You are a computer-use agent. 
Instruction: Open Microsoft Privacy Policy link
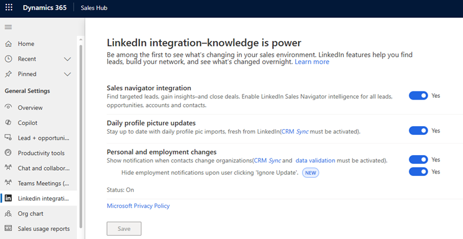pyautogui.click(x=138, y=206)
